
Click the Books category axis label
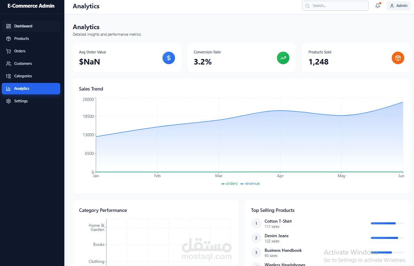pos(99,244)
